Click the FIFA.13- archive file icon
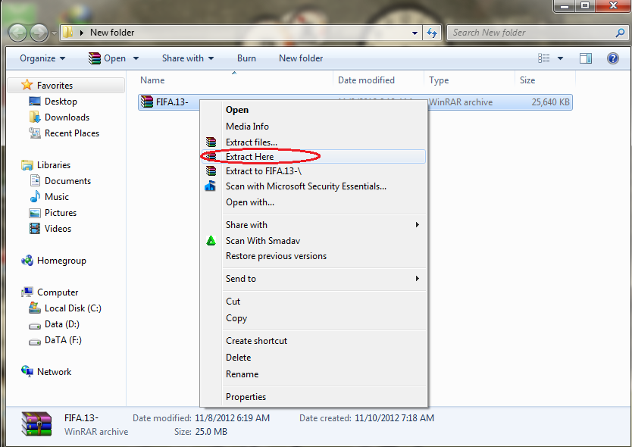 pyautogui.click(x=146, y=102)
